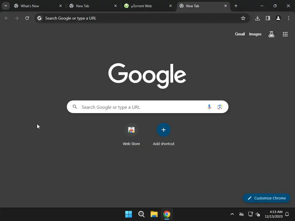Viewport: 295px width, 221px height.
Task: Open the tab search dropdown arrow
Action: [6, 6]
